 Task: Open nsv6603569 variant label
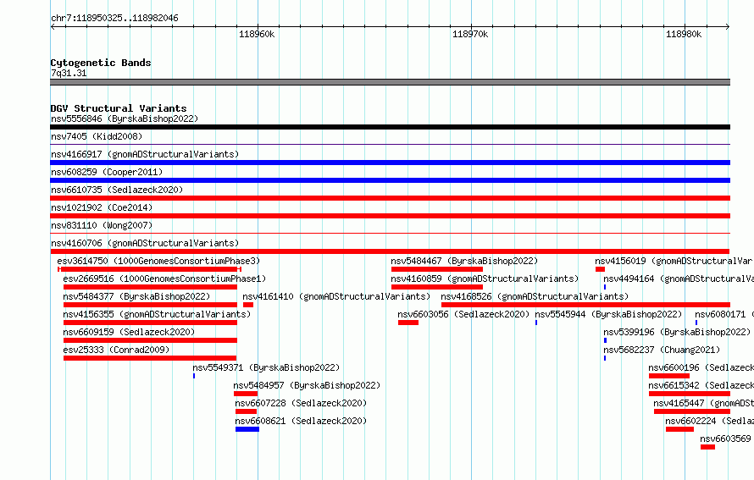click(x=726, y=439)
